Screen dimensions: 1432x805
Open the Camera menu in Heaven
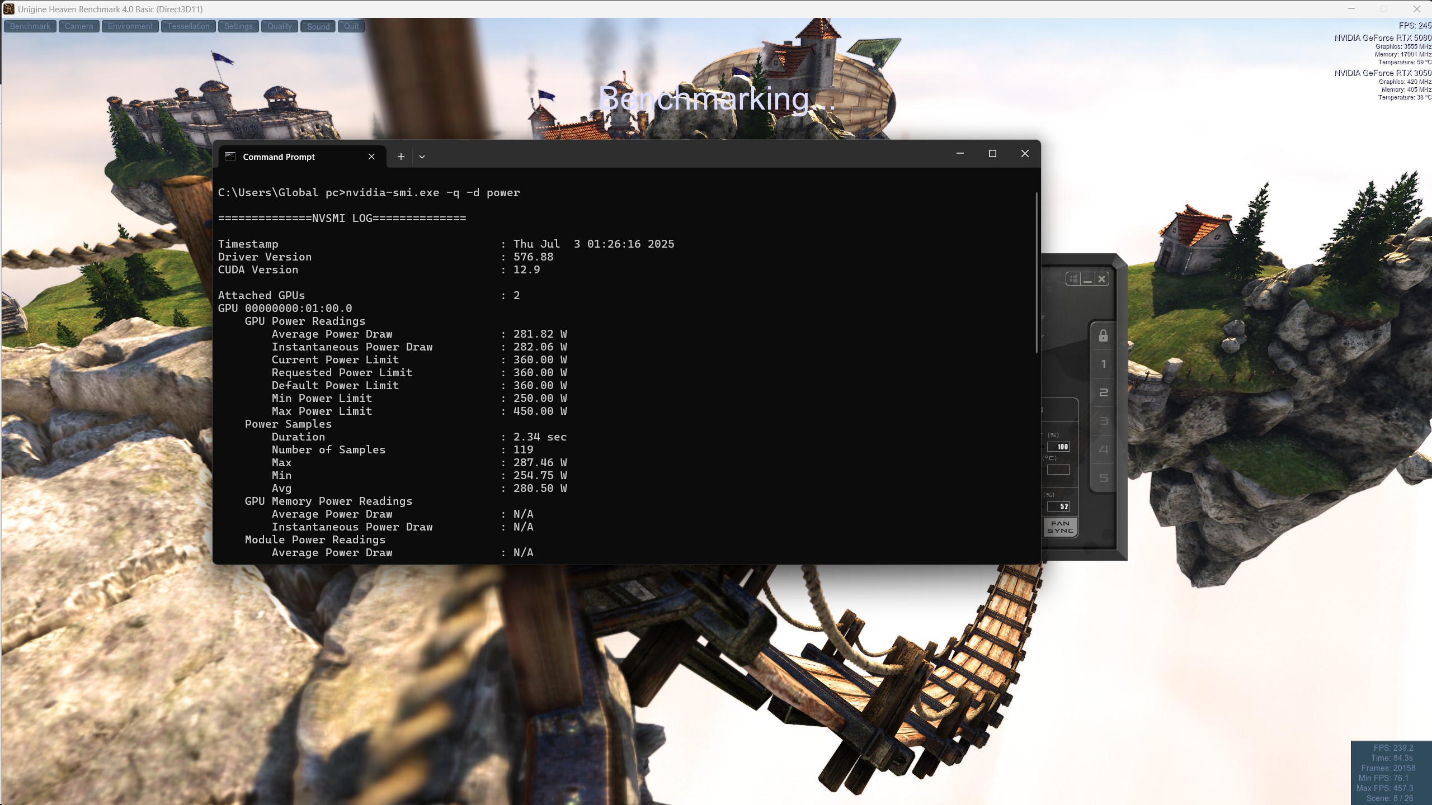[79, 26]
